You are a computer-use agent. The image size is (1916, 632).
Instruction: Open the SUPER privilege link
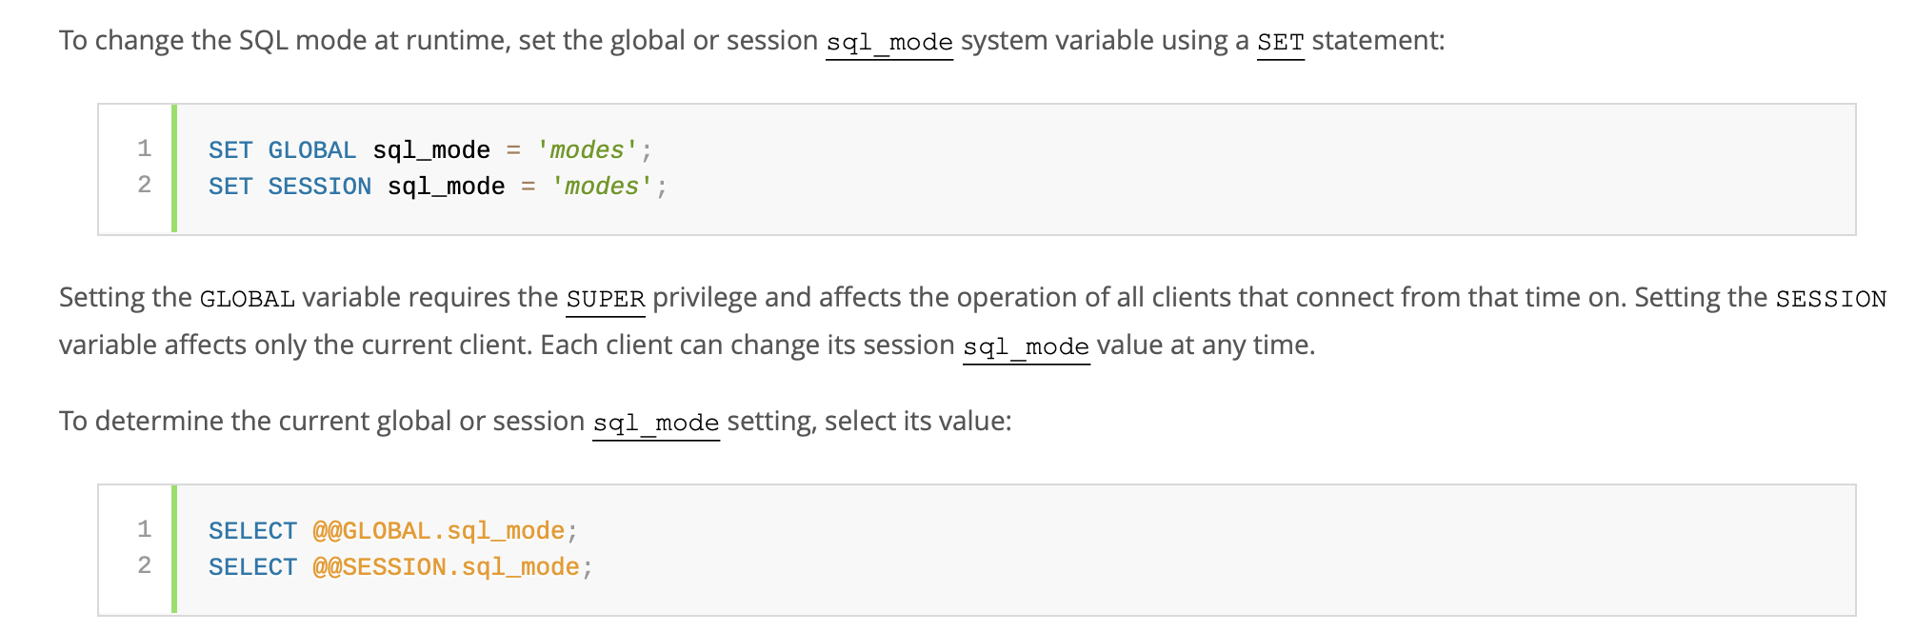click(606, 299)
